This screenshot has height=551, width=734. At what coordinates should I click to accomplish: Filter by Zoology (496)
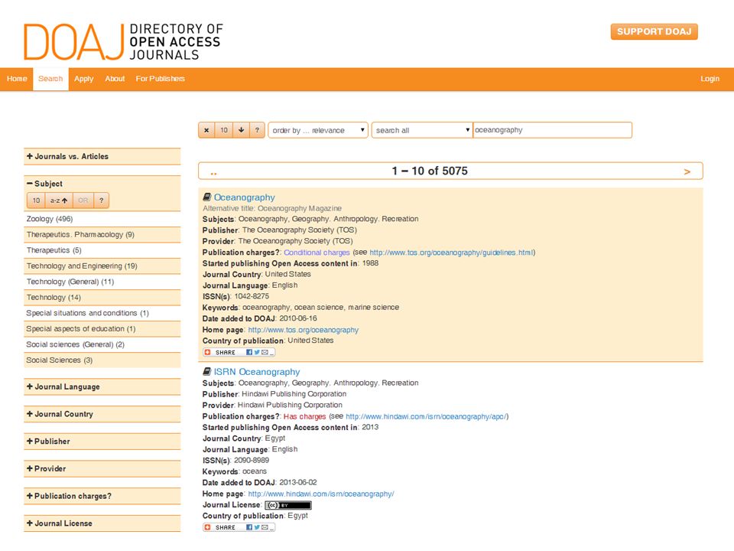[102, 219]
